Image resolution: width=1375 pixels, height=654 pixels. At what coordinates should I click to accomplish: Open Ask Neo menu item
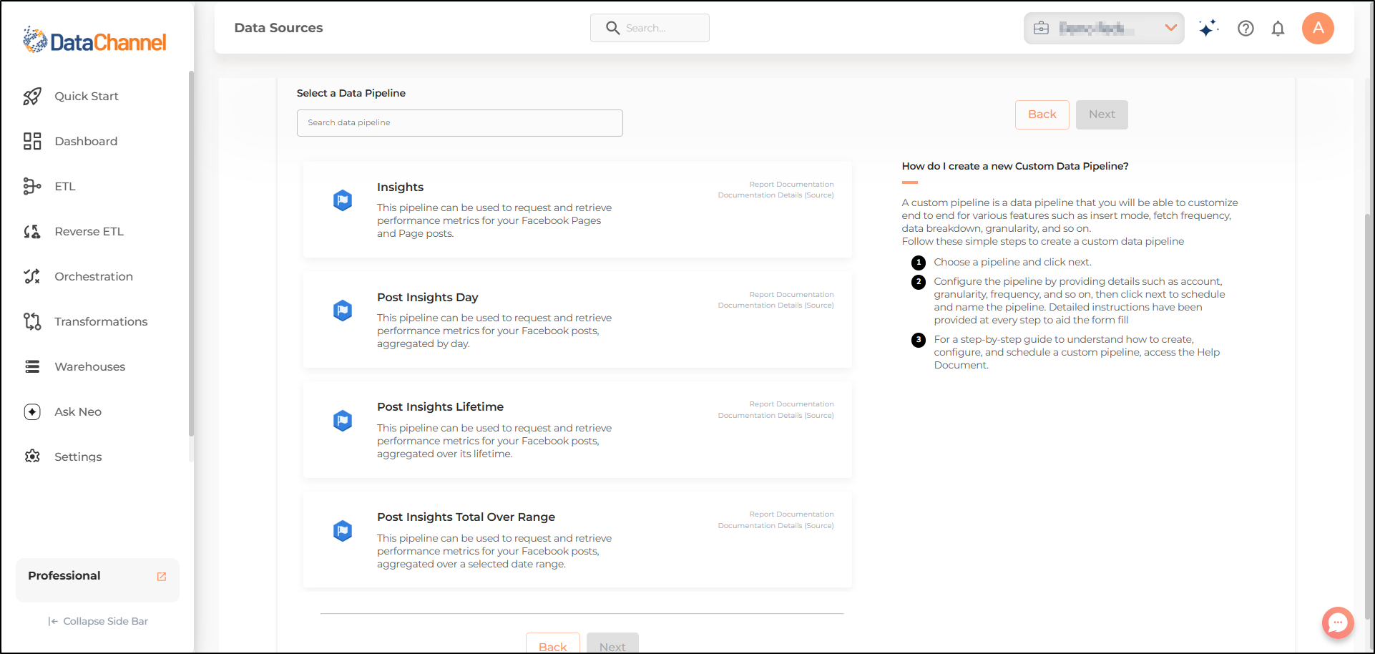[x=78, y=411]
